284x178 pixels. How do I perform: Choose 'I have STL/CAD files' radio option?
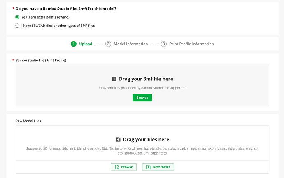[17, 26]
